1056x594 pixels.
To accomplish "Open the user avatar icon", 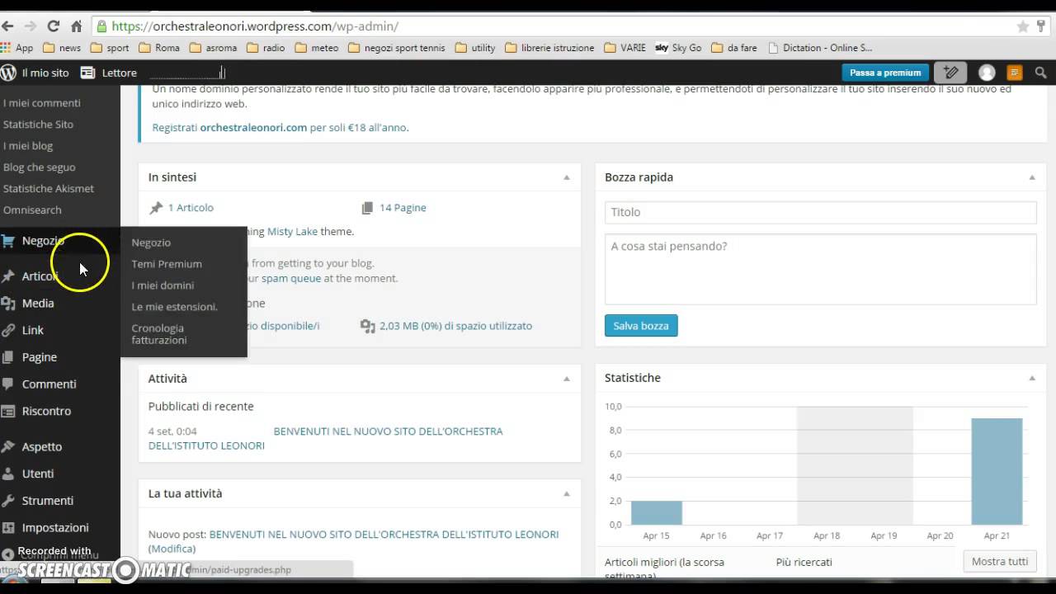I will click(987, 73).
